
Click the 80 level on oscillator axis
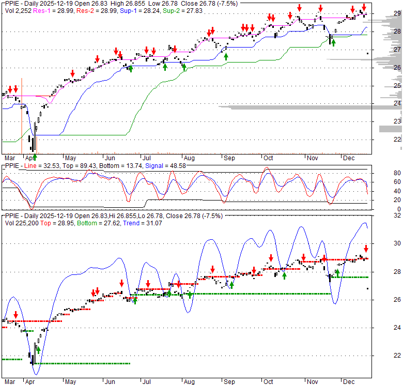pyautogui.click(x=383, y=173)
